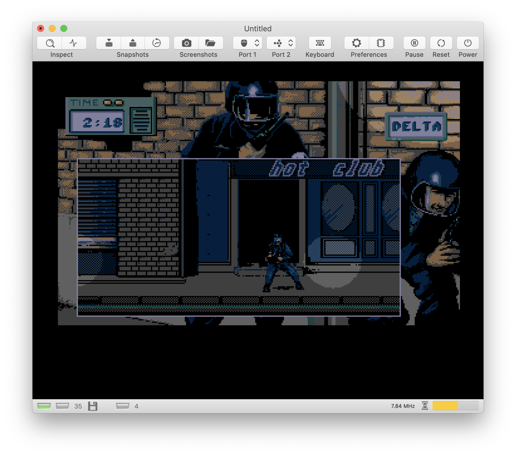Open the snapshot browser clock icon
This screenshot has height=456, width=516.
coord(157,43)
